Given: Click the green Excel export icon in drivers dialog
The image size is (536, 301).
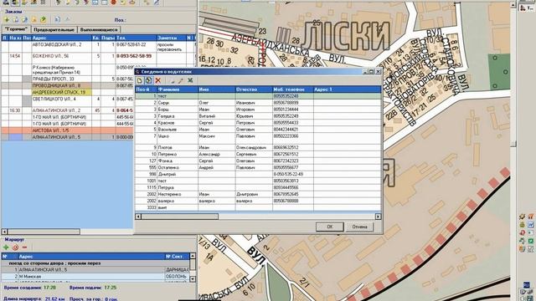Looking at the screenshot, I should pos(190,80).
